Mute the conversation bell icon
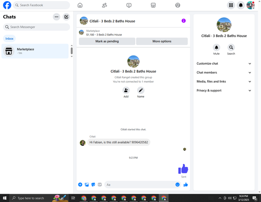Image resolution: width=261 pixels, height=202 pixels. (217, 47)
